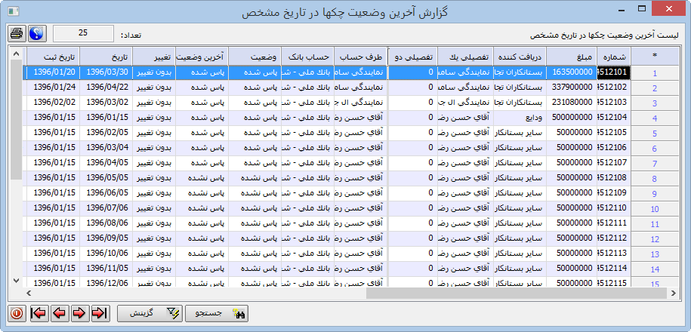Click the تاريخ ثبت column header
This screenshot has height=332, width=691.
[x=54, y=57]
